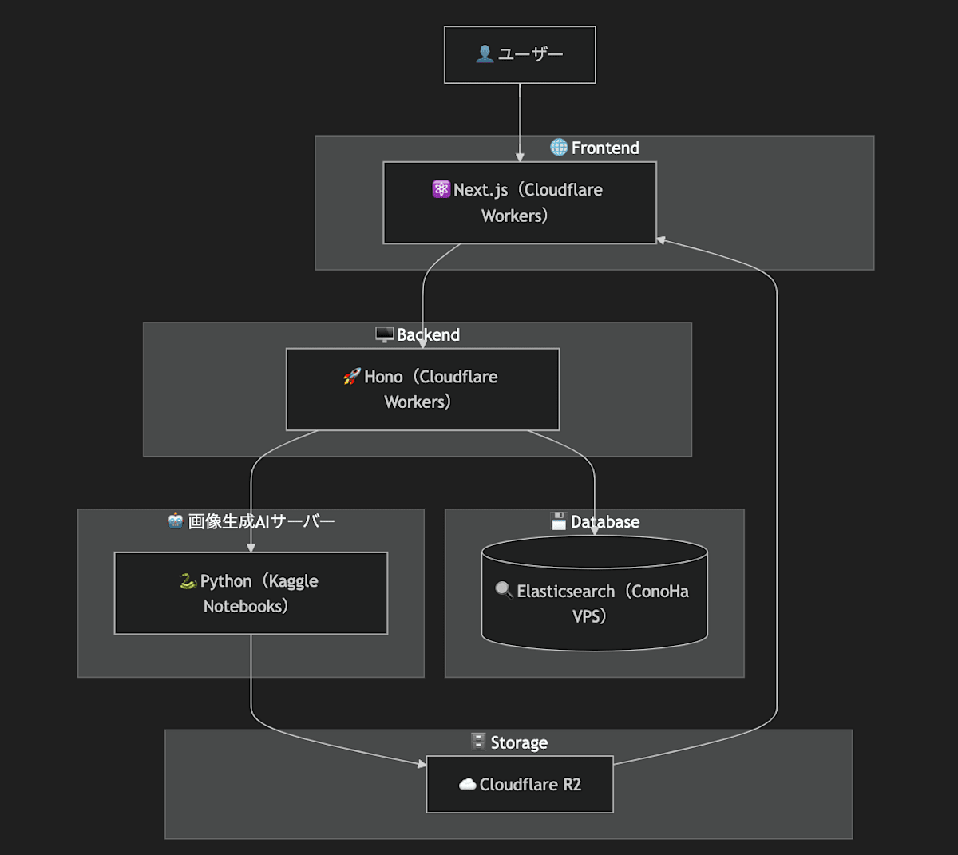Click the Frontend group label
Image resolution: width=958 pixels, height=855 pixels.
(x=605, y=148)
